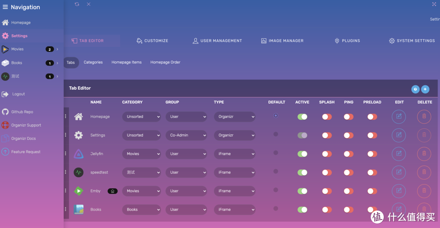Enable the Ping switch for speedtest
Screen dimensions: 440x228
pyautogui.click(x=348, y=173)
